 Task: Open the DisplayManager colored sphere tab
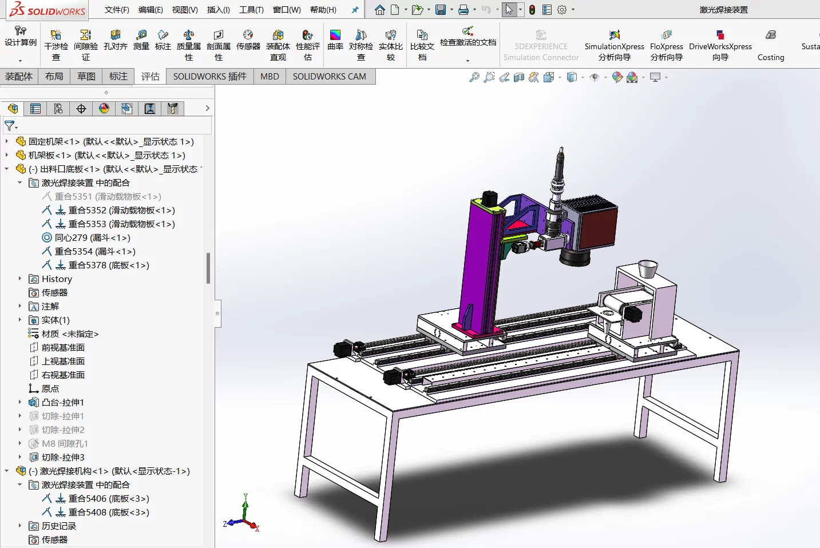tap(104, 108)
